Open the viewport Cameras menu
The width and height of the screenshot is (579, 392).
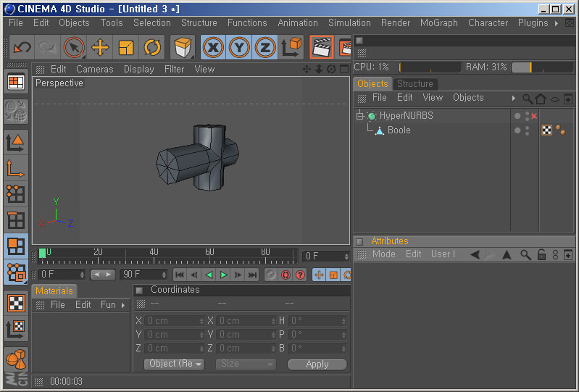(94, 69)
